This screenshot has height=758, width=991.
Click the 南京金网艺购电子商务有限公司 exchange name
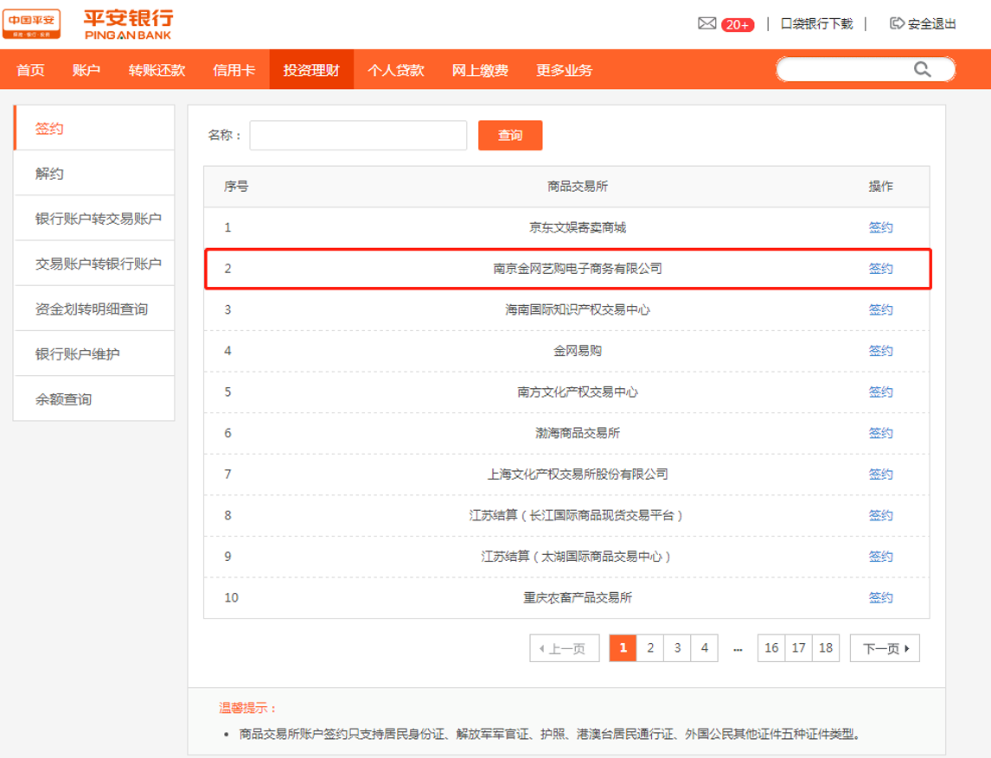[578, 269]
